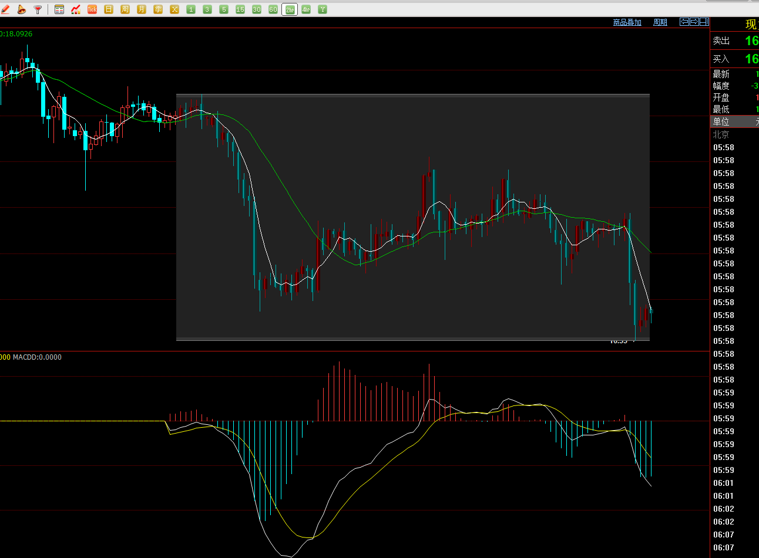Click the left arrow chart navigation icon
This screenshot has width=759, height=558.
pyautogui.click(x=684, y=22)
